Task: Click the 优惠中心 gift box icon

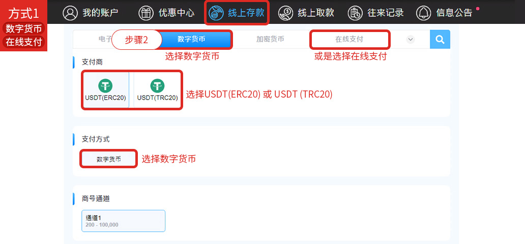Action: pos(145,13)
